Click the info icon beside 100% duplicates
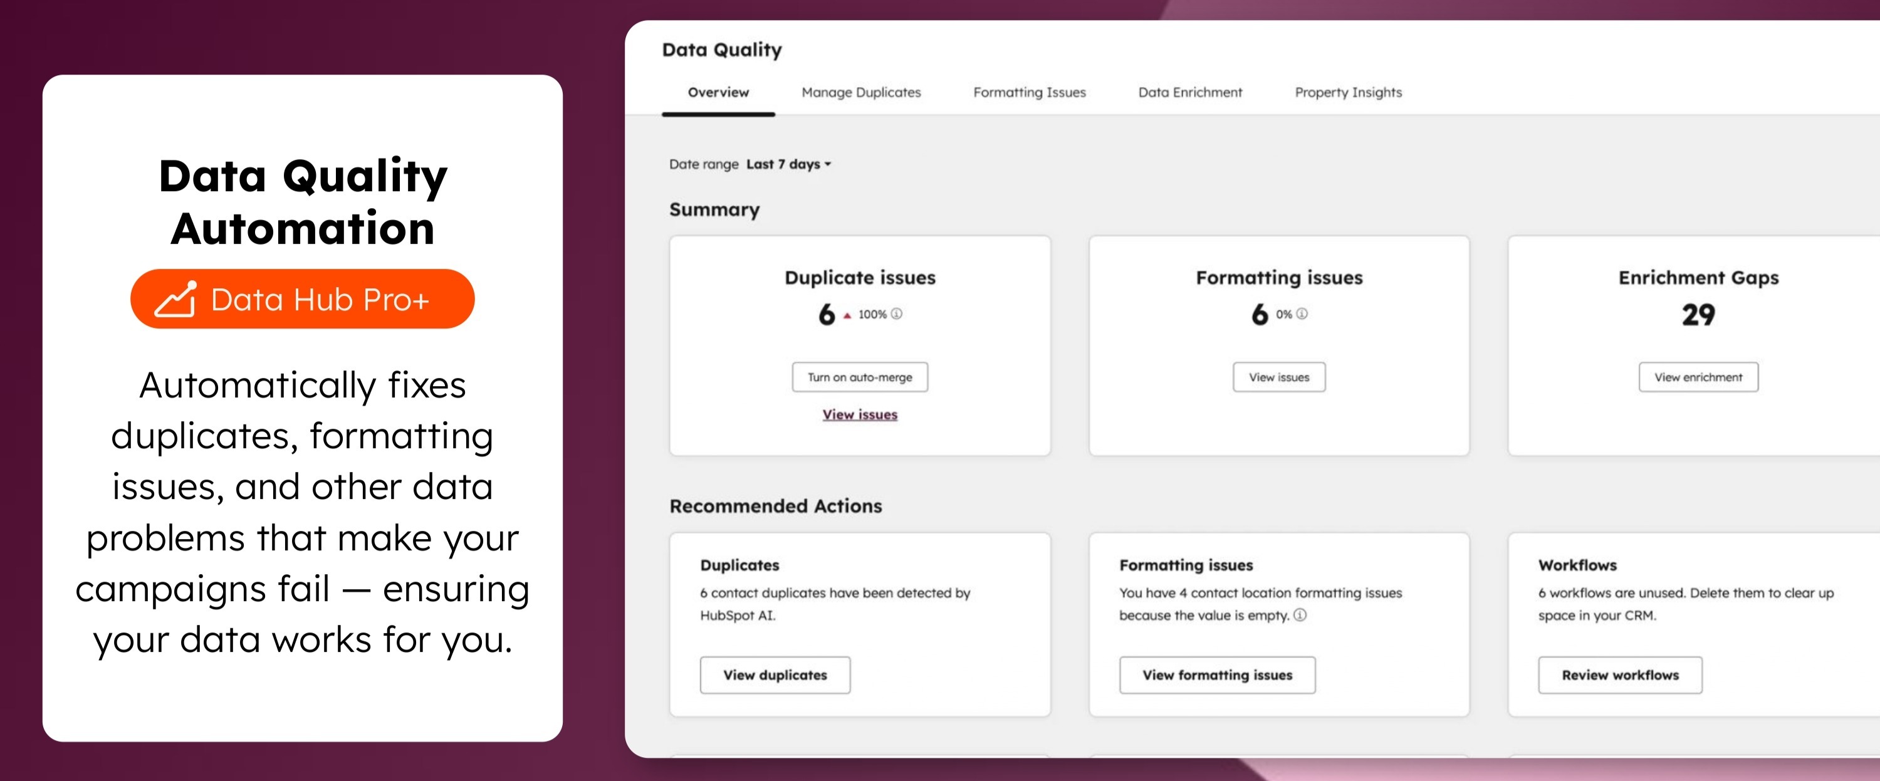 click(897, 314)
